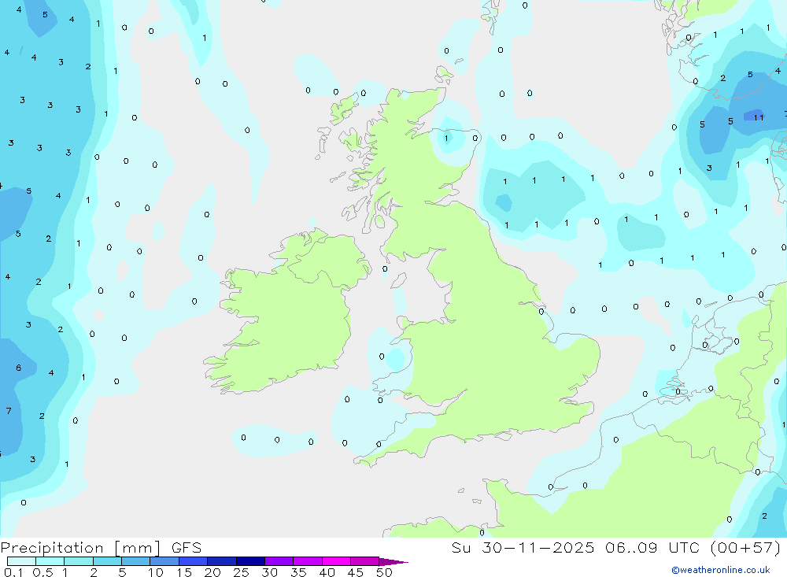Click the 45–50 mm legend swatch
Screen dimensions: 787x577
(364, 561)
